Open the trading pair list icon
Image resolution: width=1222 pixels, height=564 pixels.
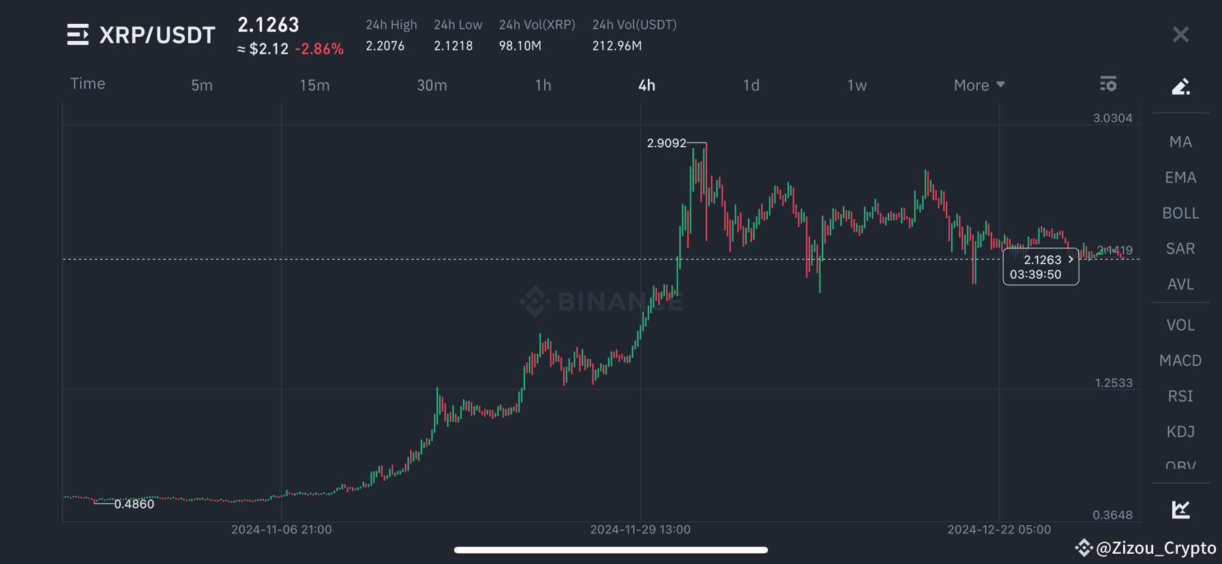click(77, 35)
